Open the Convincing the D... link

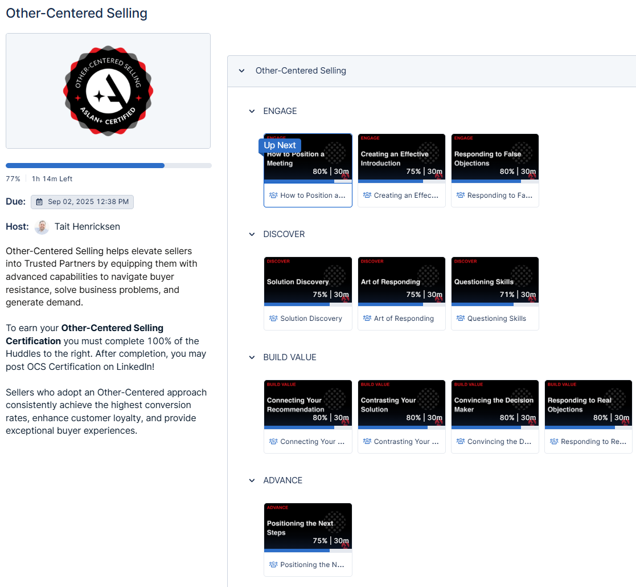coord(499,441)
